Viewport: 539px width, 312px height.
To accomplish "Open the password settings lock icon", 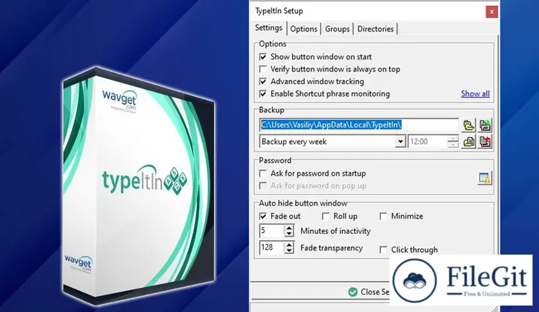I will [485, 179].
